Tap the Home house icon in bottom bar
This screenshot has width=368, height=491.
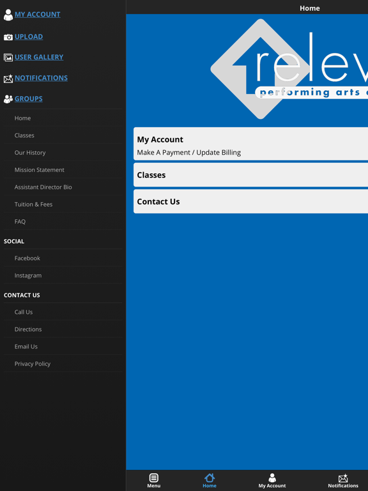coord(210,478)
